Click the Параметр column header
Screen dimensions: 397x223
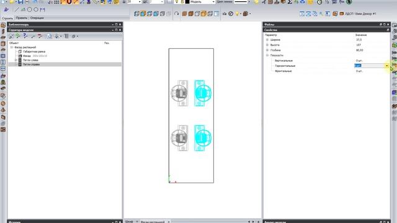click(271, 35)
